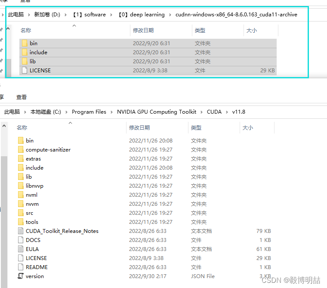Select the libnvvp folder name

(34, 186)
